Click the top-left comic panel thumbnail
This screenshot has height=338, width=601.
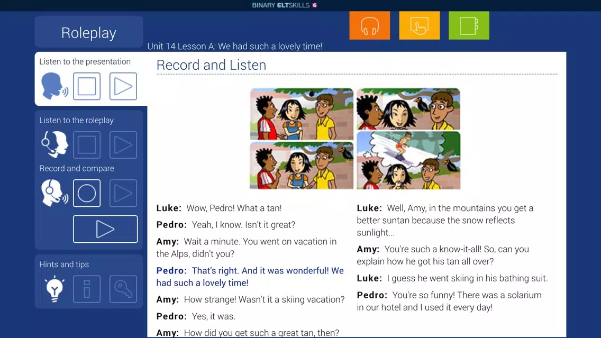click(x=302, y=114)
